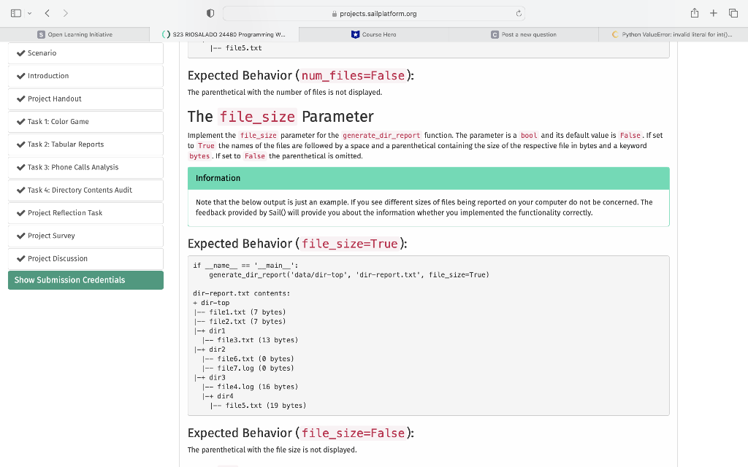Click the 'file5.txt (19 bytes)' code line
Viewport: 748px width, 467px height.
[x=258, y=406]
